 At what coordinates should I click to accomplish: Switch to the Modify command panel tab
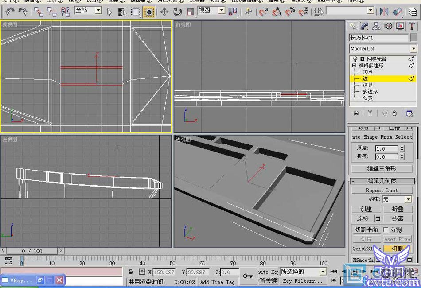click(364, 26)
